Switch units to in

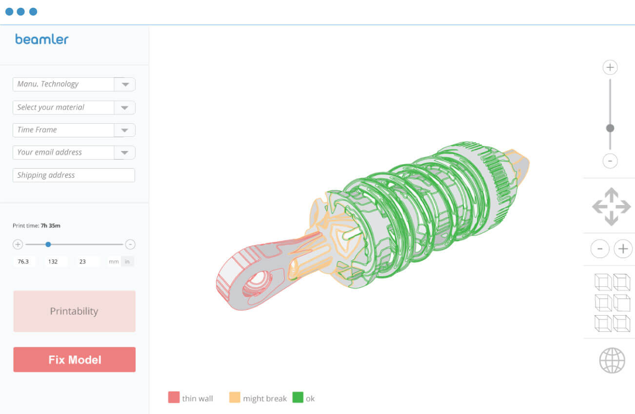[127, 262]
